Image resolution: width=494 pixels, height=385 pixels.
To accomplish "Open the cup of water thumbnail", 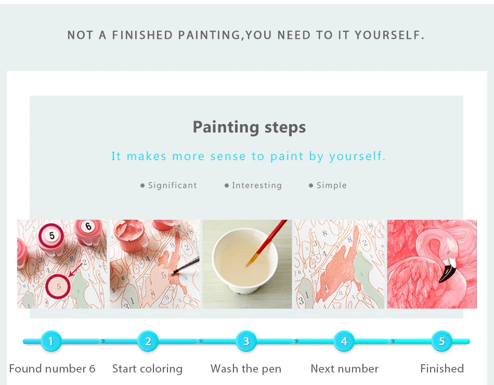I will pos(247,264).
